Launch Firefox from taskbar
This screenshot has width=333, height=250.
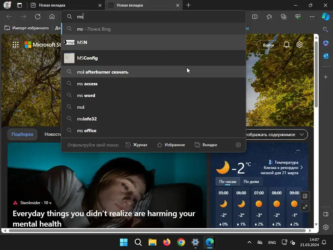167,242
